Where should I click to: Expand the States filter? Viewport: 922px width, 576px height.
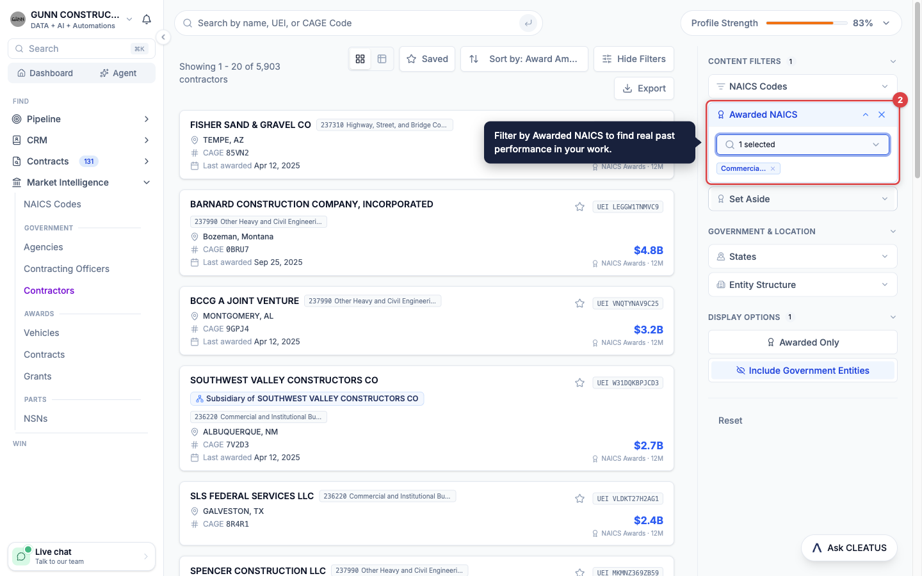(x=802, y=257)
